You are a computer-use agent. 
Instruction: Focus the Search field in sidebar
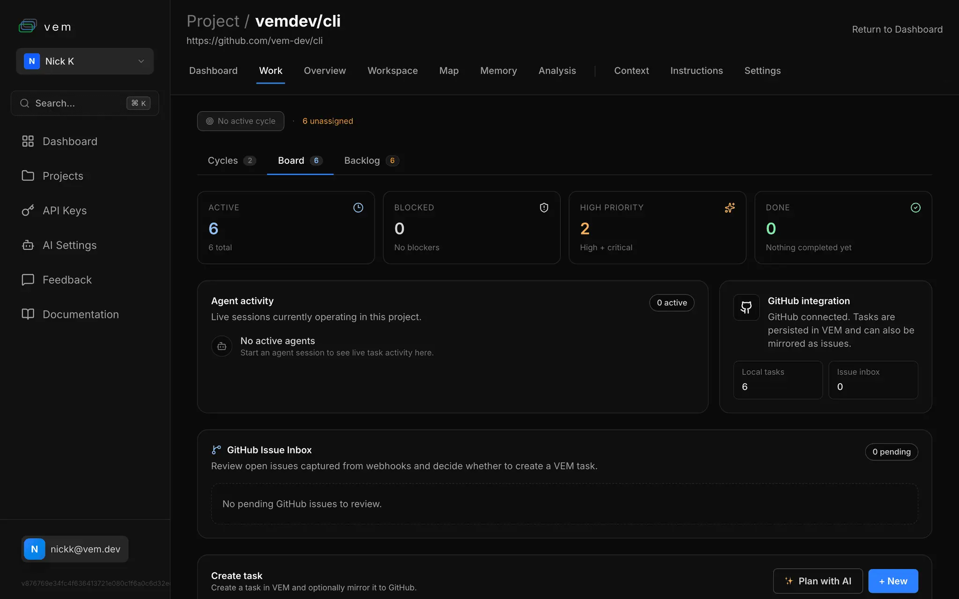pyautogui.click(x=85, y=103)
